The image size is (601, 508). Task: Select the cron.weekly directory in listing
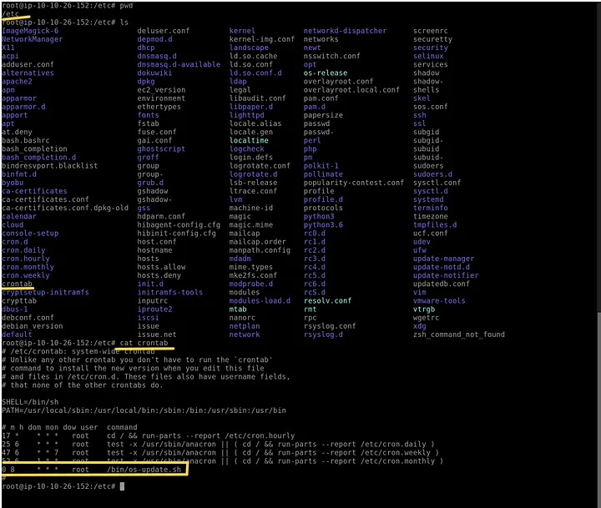25,275
